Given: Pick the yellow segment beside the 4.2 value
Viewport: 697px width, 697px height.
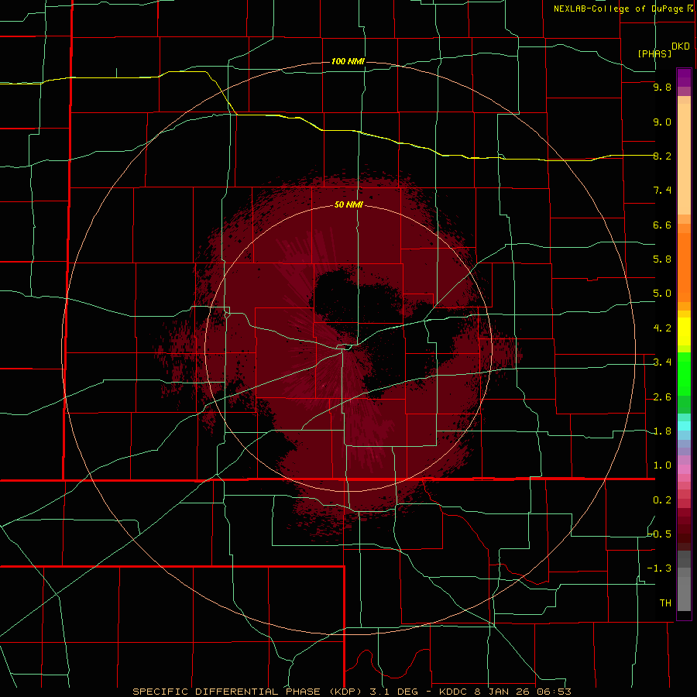Looking at the screenshot, I should 684,331.
